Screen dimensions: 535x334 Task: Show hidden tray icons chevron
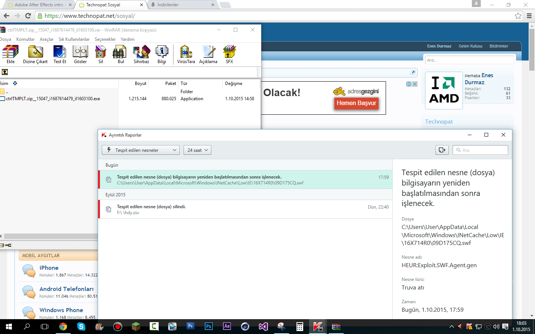pos(452,327)
